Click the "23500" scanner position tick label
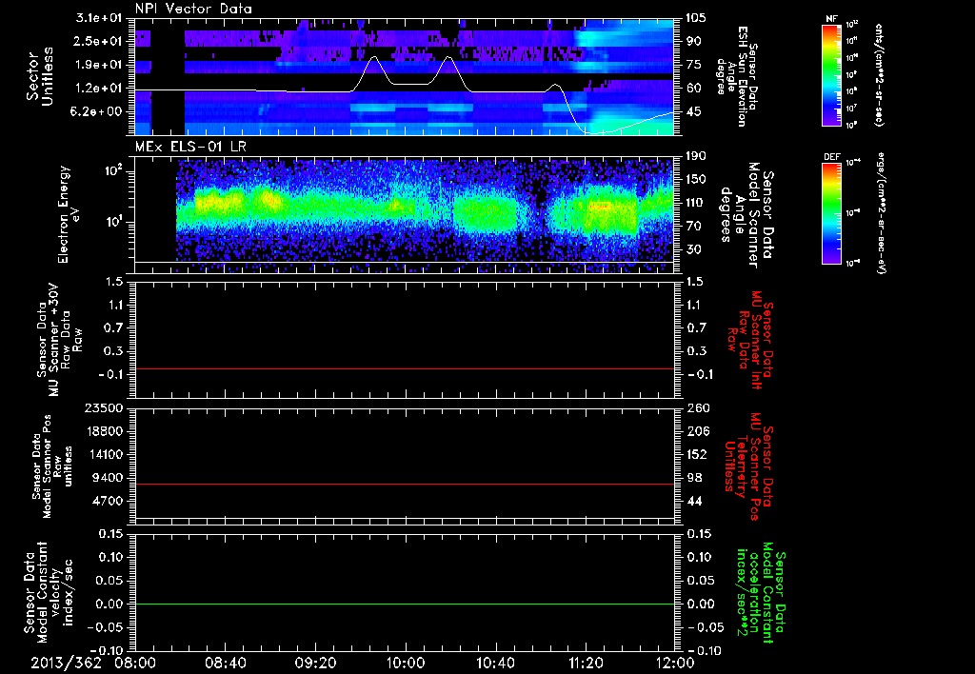This screenshot has height=674, width=975. [105, 407]
